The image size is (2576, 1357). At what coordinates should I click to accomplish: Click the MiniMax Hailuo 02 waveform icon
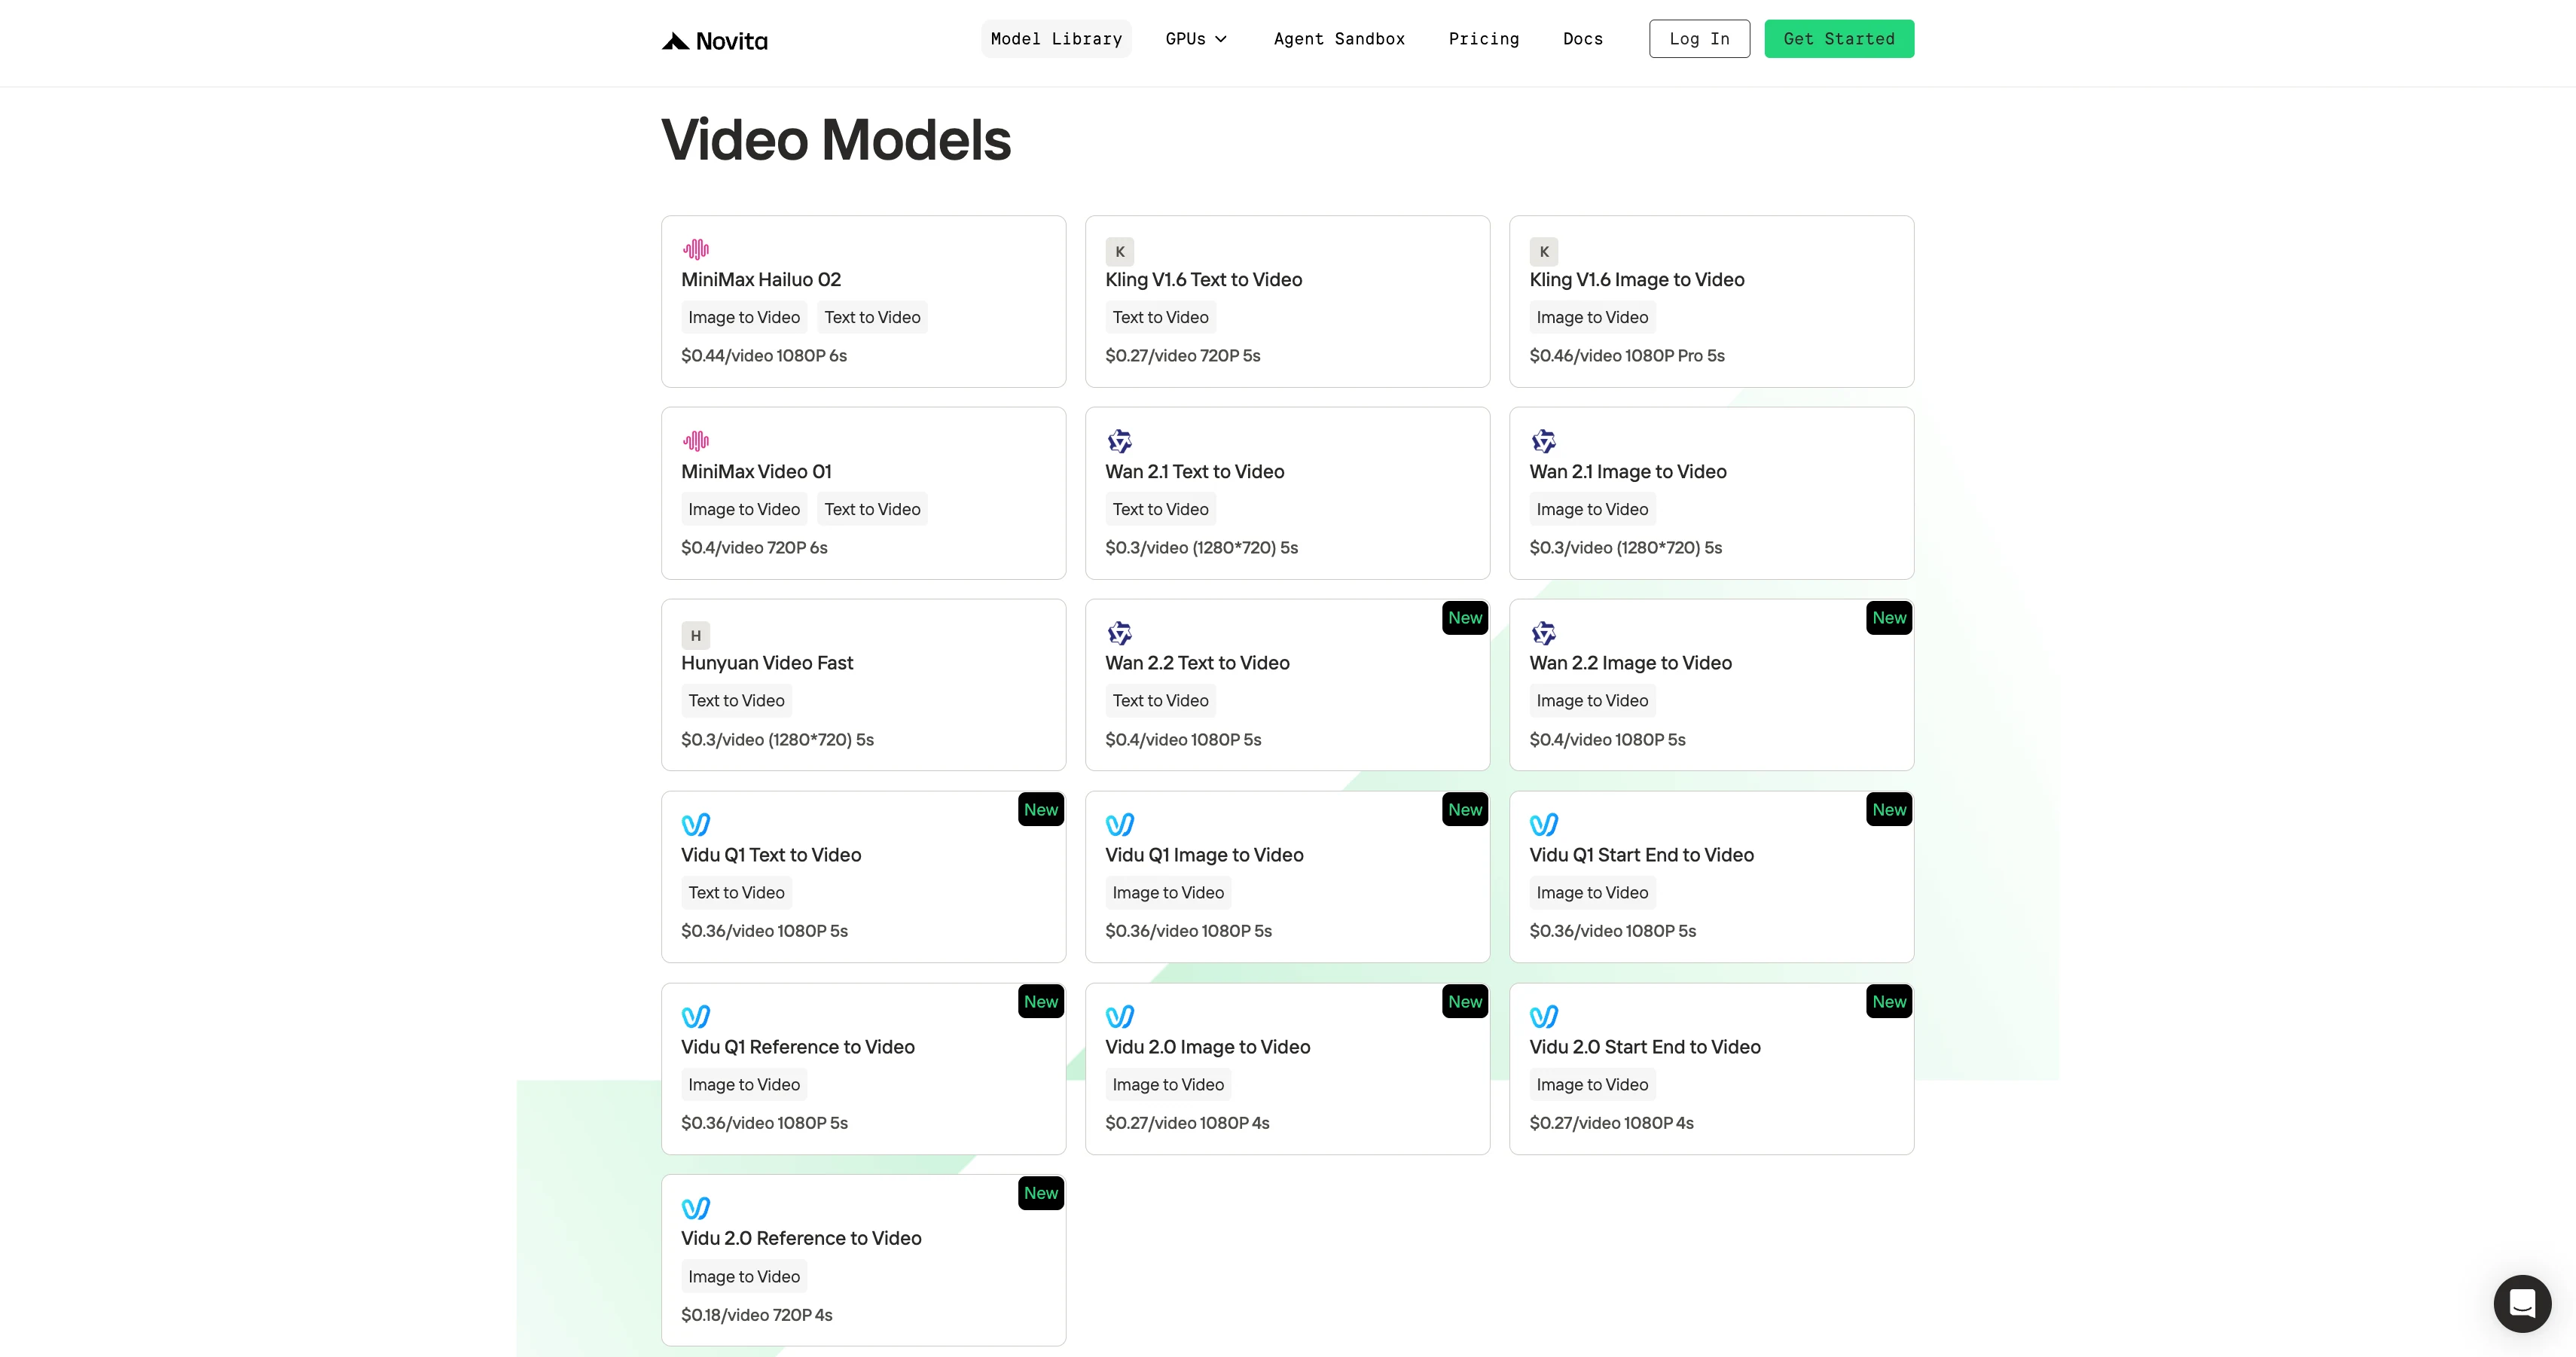696,249
